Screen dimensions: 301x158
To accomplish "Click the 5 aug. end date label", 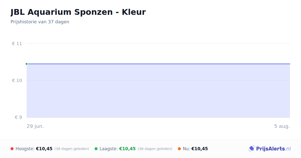I will [x=282, y=126].
